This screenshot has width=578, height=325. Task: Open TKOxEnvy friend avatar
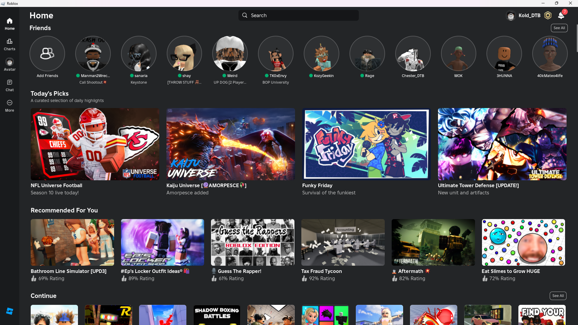pyautogui.click(x=276, y=54)
